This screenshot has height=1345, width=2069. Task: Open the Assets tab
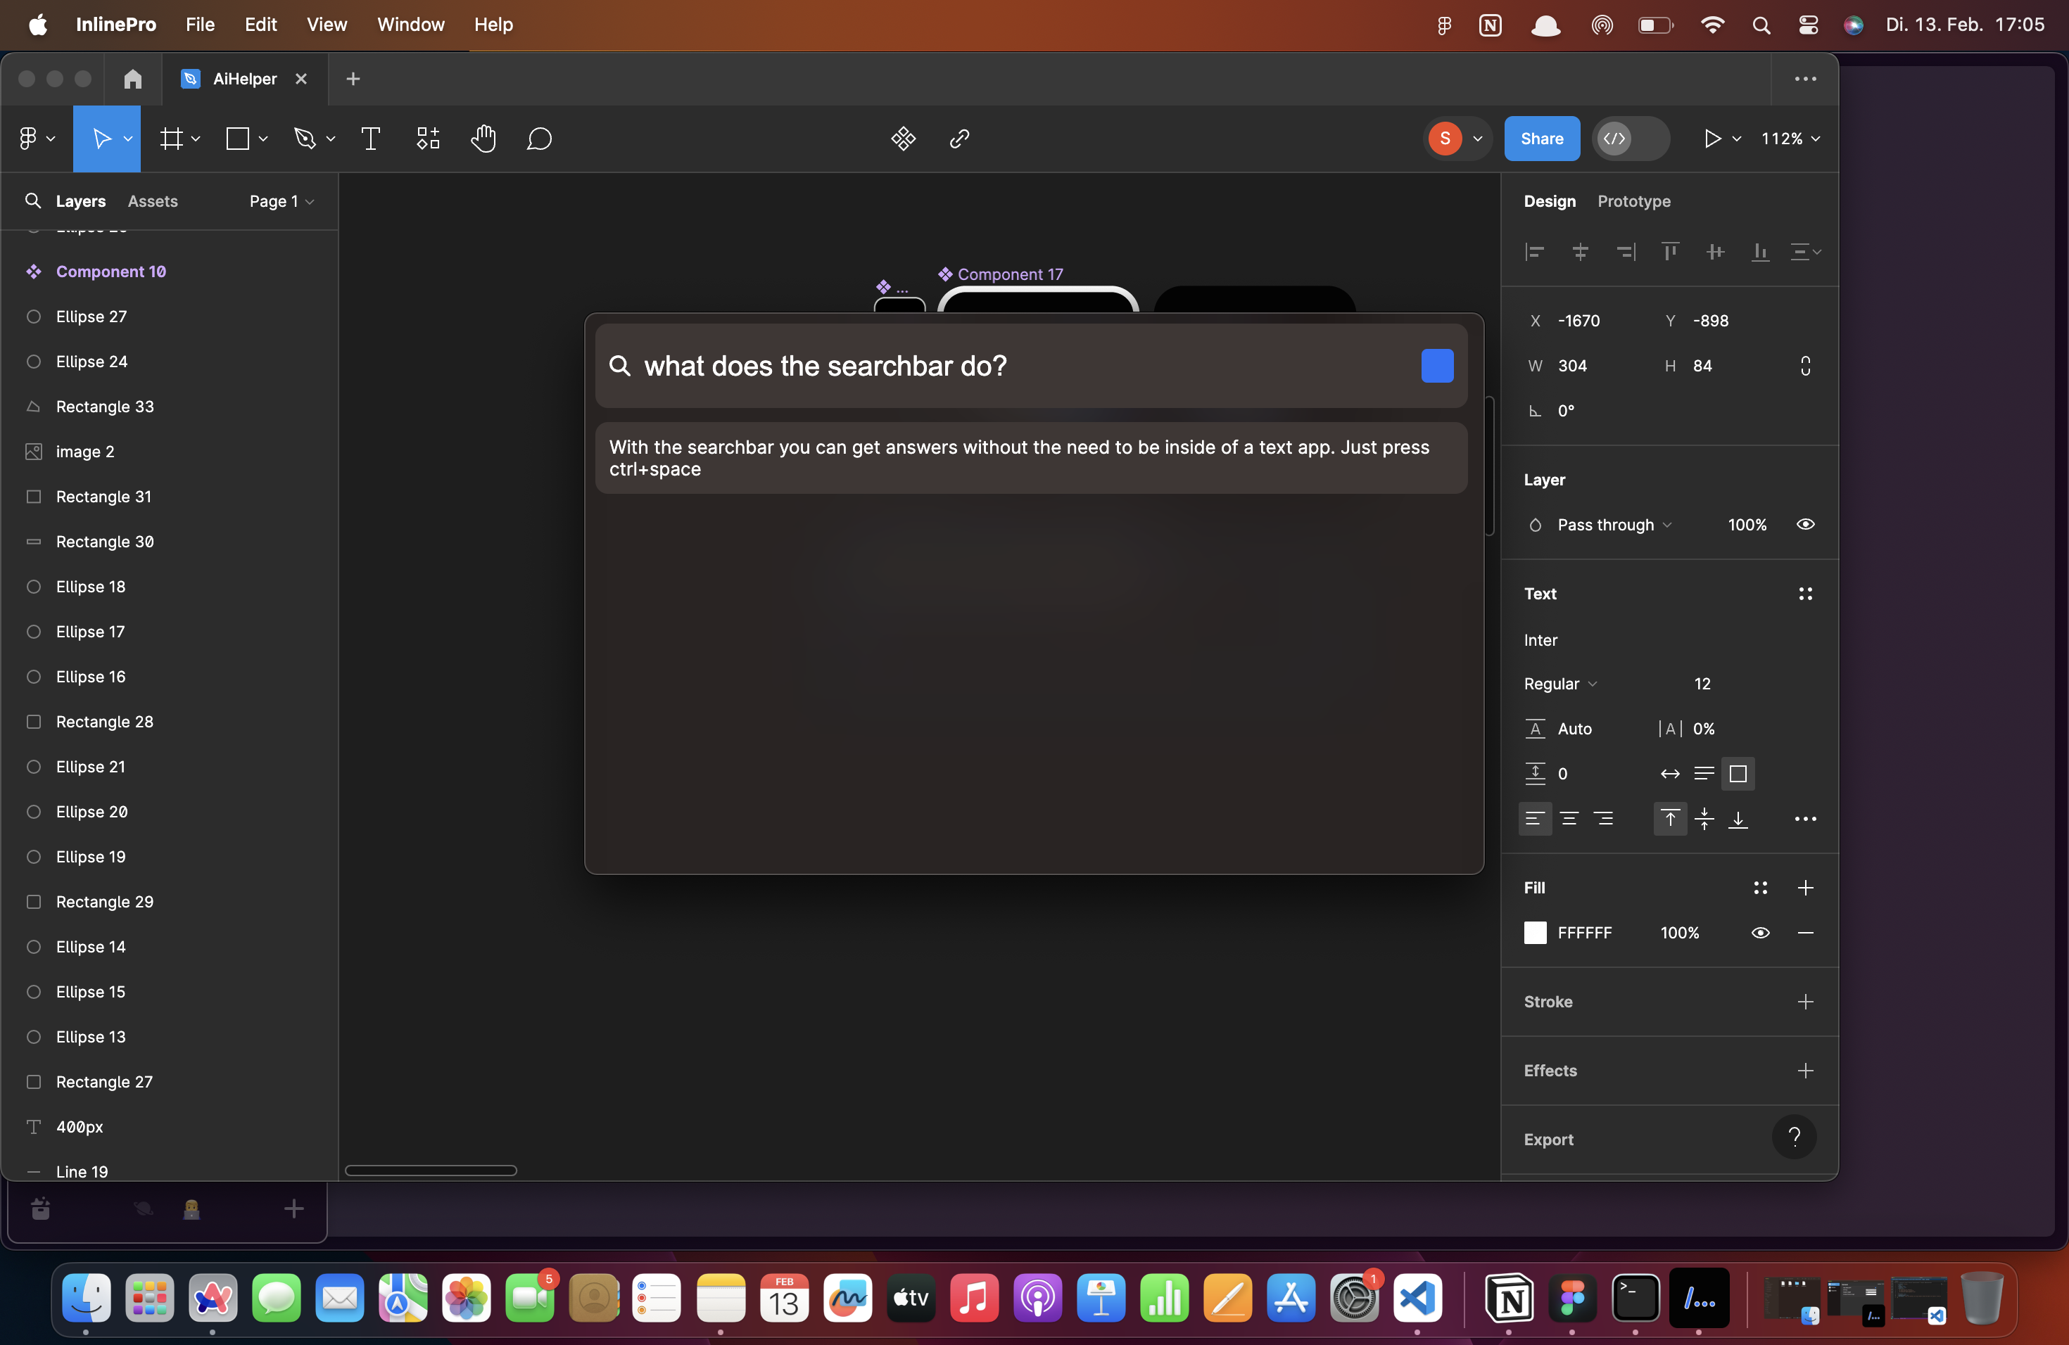point(152,200)
